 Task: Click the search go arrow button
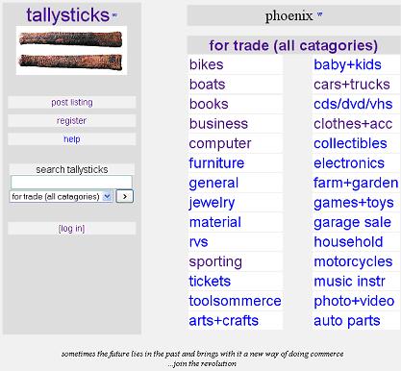[x=124, y=196]
